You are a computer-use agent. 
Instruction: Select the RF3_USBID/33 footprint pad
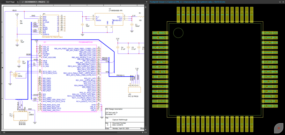pyautogui.click(x=270, y=106)
